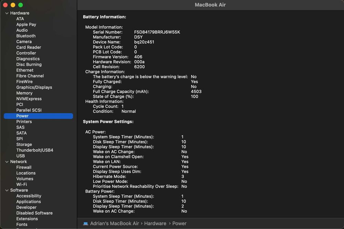Image resolution: width=344 pixels, height=229 pixels.
Task: Click the Firmware Version value 406
Action: coord(138,57)
